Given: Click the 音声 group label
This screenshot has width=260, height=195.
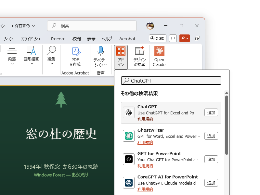Looking at the screenshot, I should (101, 73).
